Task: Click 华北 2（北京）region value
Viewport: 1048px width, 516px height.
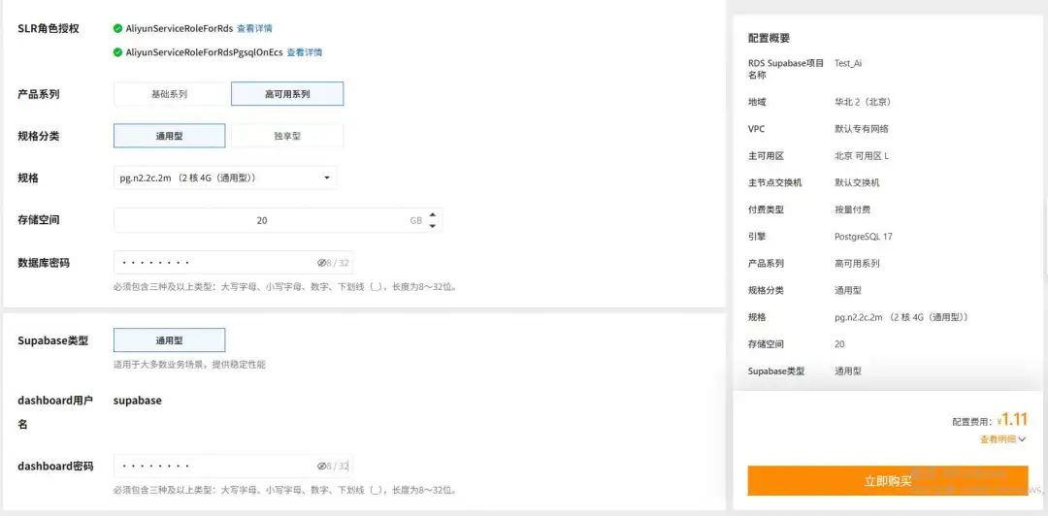Action: (x=863, y=102)
